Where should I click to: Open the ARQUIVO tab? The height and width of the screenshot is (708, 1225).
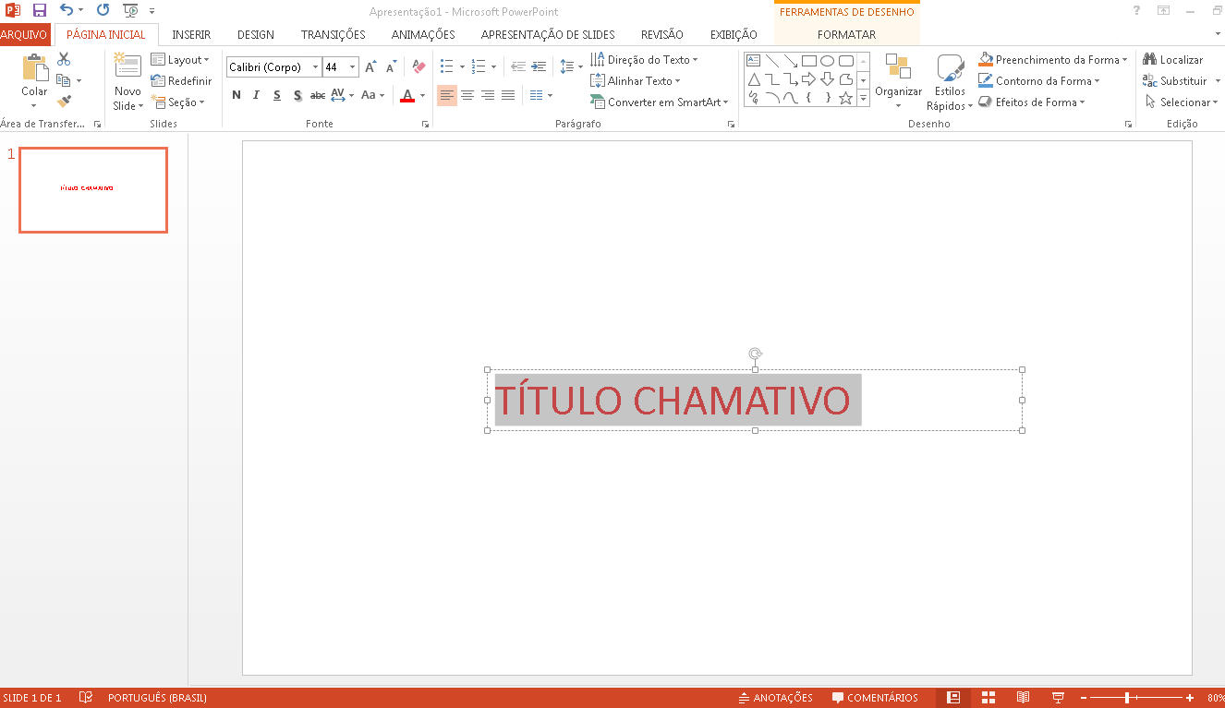[25, 35]
